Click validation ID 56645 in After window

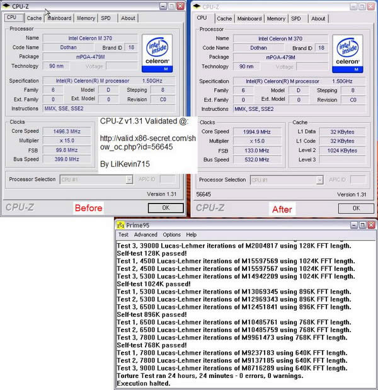pos(203,195)
